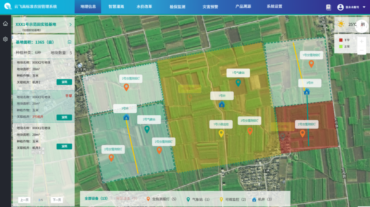Click the 2号井 label box
370x207 pixels.
click(125, 108)
